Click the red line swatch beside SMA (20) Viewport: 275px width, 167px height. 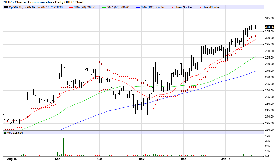point(71,7)
